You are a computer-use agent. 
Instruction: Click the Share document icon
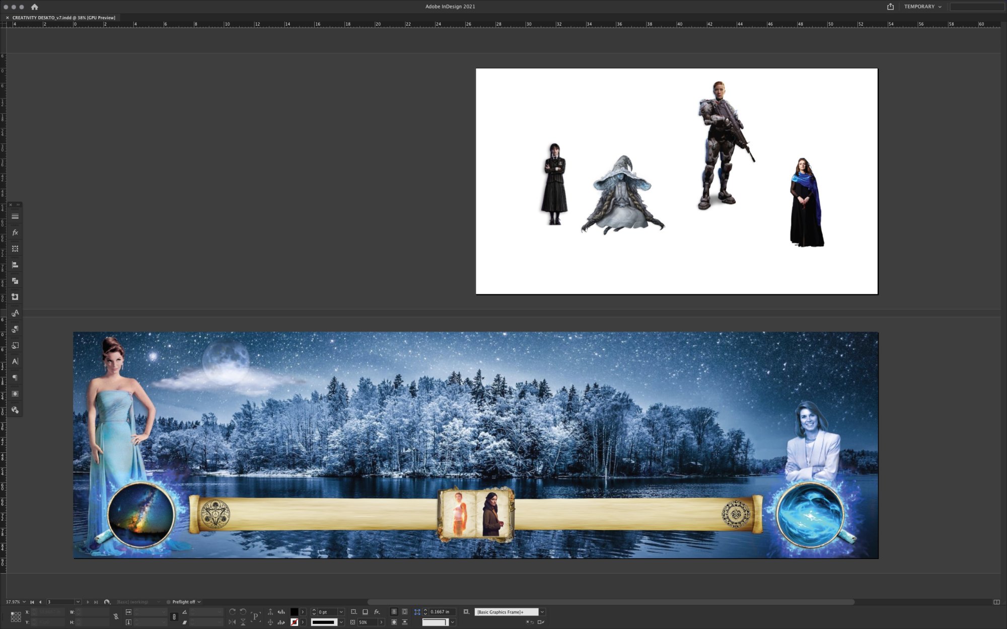pos(890,7)
